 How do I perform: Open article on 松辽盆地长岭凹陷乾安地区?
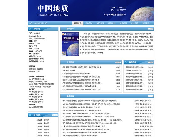pyautogui.click(x=92, y=120)
